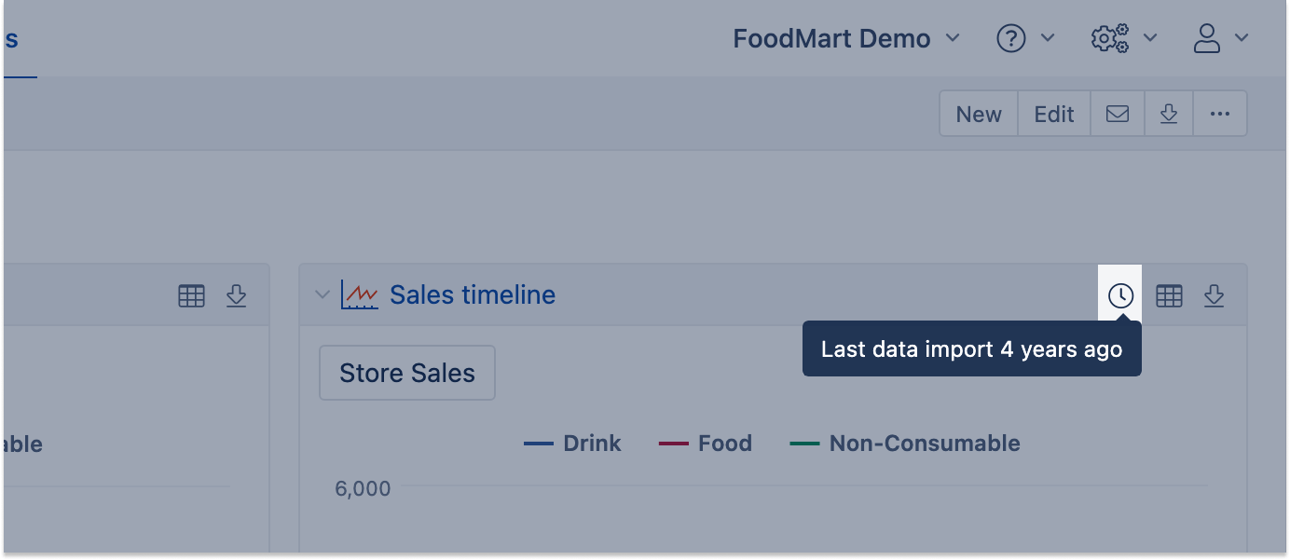The height and width of the screenshot is (560, 1290).
Task: Click the table icon in left panel
Action: (191, 296)
